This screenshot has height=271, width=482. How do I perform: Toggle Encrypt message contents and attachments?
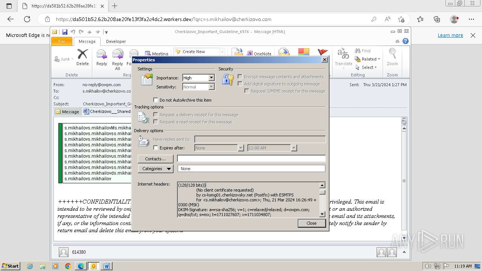(240, 77)
